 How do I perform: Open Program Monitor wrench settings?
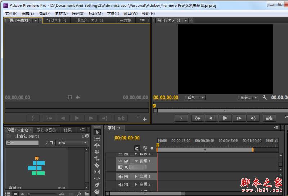point(265,98)
